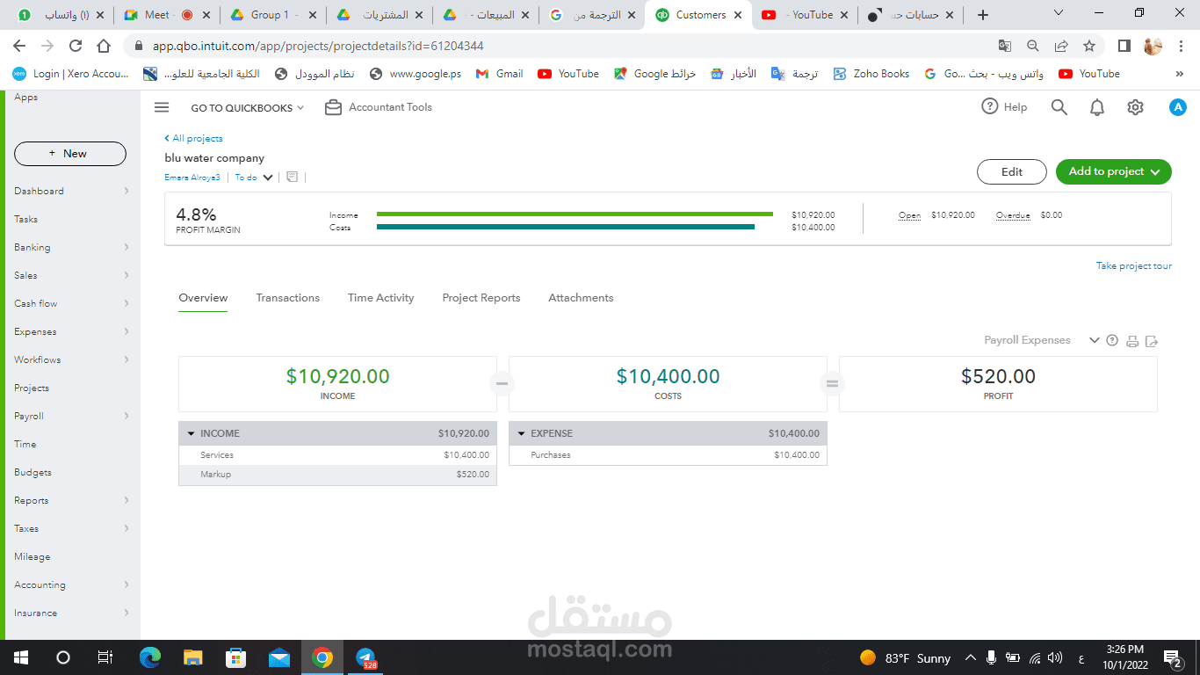
Task: Open settings using the gear icon
Action: pyautogui.click(x=1135, y=106)
